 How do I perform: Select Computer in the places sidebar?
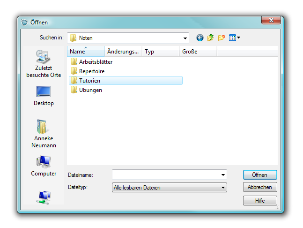[43, 166]
